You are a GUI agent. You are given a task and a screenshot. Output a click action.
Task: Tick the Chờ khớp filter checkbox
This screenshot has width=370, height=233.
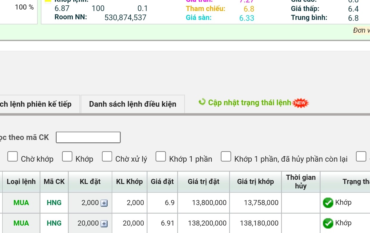coord(13,156)
